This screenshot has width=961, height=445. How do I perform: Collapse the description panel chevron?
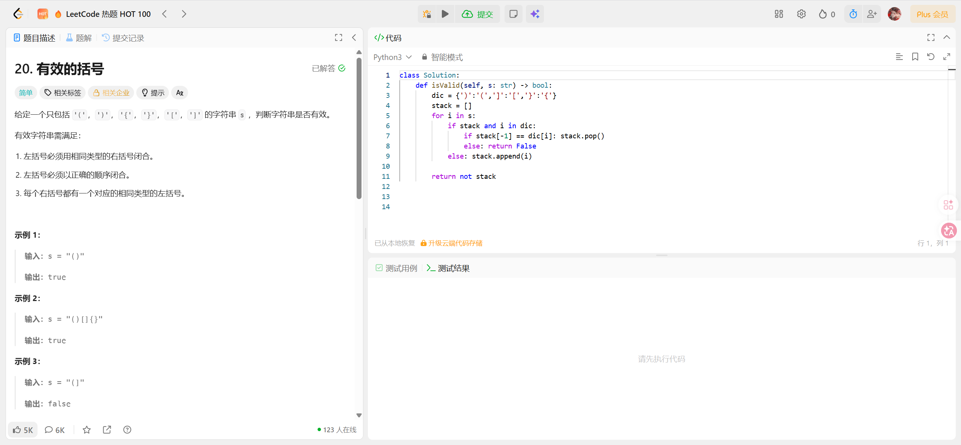(354, 37)
